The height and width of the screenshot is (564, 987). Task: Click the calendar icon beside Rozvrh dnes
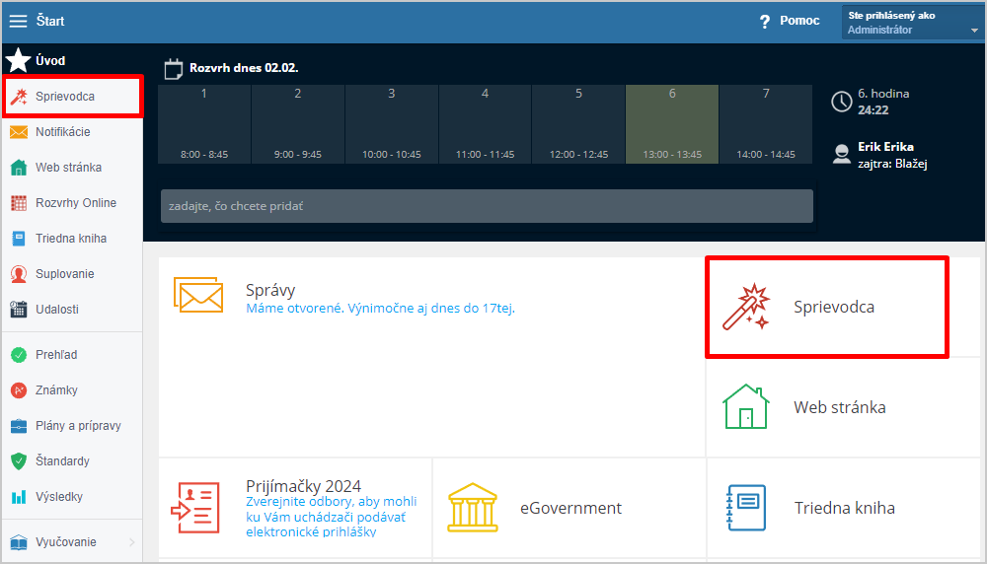[x=174, y=68]
